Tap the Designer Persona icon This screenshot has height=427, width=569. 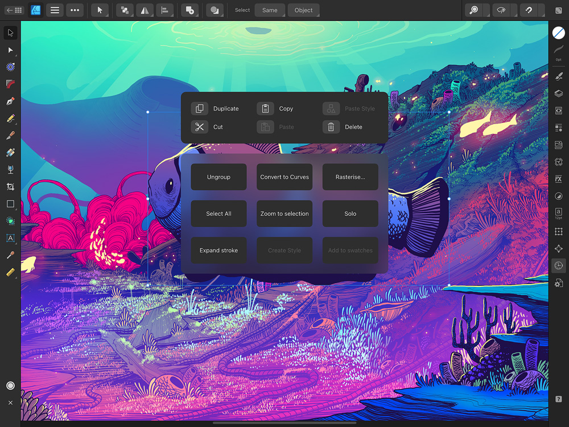[35, 10]
